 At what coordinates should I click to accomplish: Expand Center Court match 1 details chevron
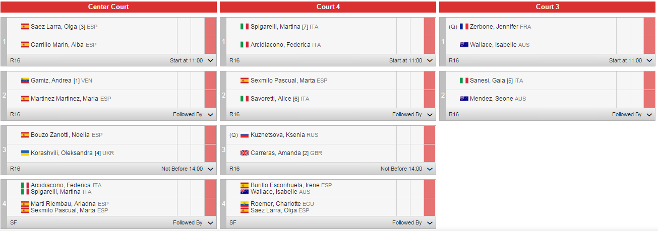pos(210,60)
